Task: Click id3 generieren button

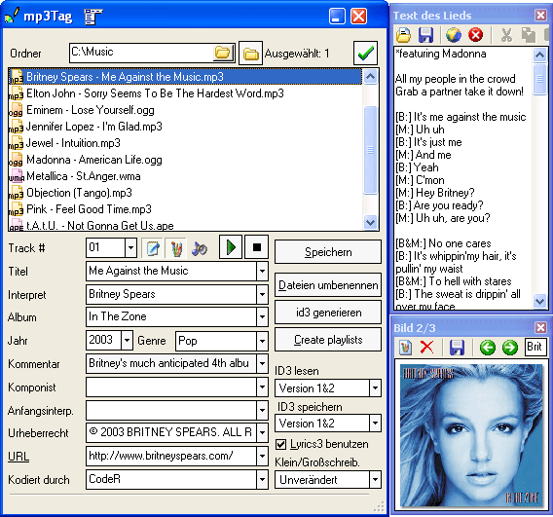Action: (328, 313)
